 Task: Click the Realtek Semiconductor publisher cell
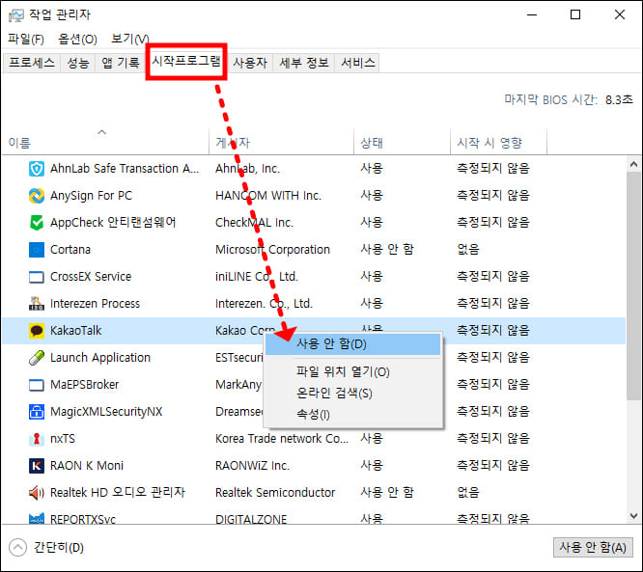click(275, 493)
